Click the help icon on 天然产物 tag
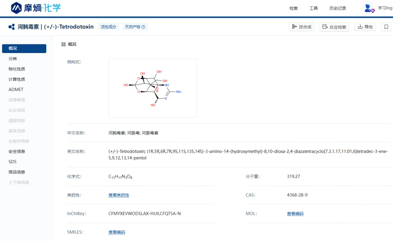 (143, 27)
